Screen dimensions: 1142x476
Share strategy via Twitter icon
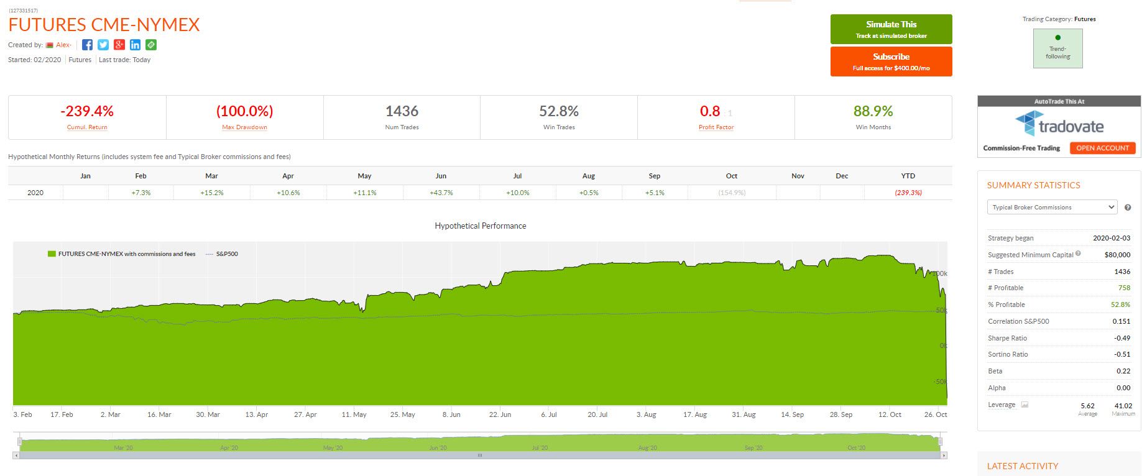103,45
